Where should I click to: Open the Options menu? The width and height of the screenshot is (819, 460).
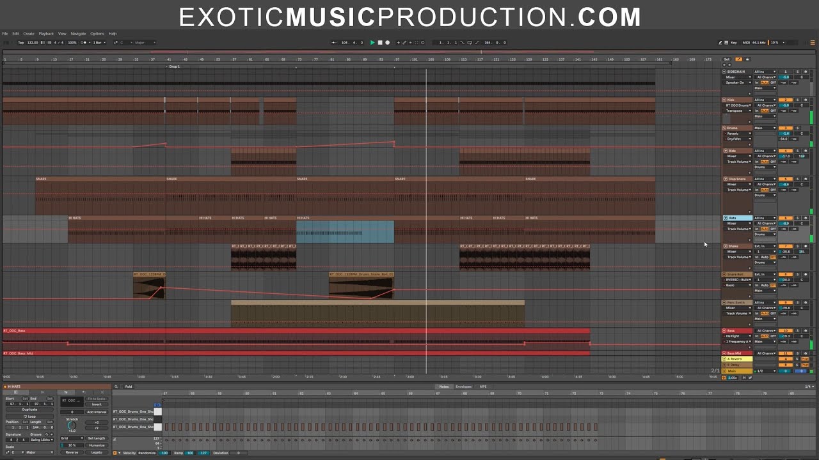point(97,34)
